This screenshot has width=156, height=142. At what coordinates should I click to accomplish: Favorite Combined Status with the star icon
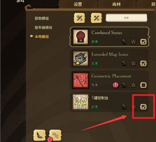[133, 42]
